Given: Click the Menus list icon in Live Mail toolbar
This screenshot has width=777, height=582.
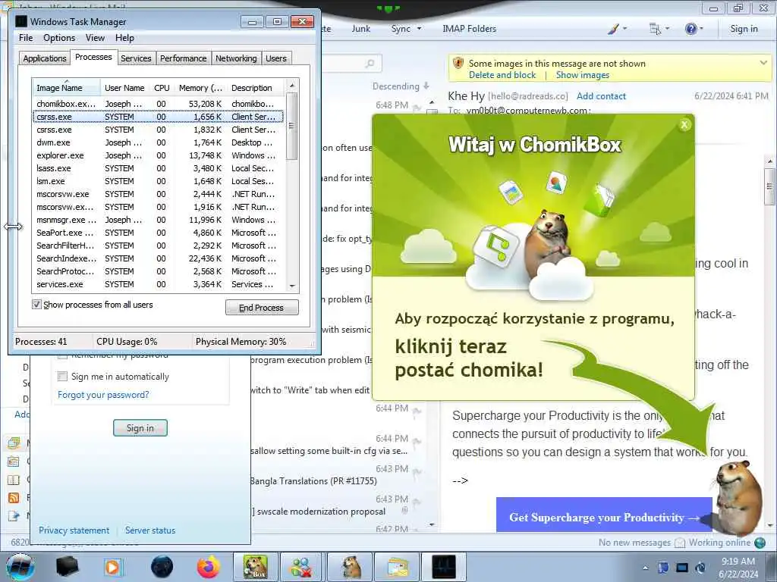Looking at the screenshot, I should pyautogui.click(x=655, y=29).
